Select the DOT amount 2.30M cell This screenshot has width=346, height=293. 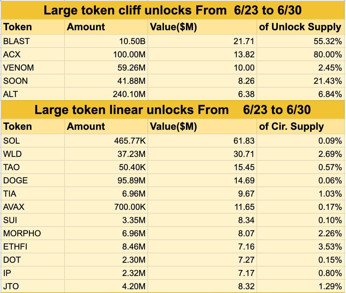point(106,260)
